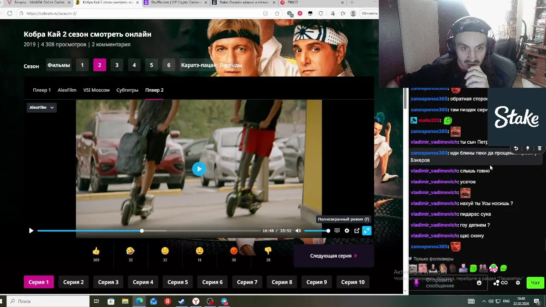546x307 pixels.
Task: Open the Фильмы section button
Action: pos(58,65)
